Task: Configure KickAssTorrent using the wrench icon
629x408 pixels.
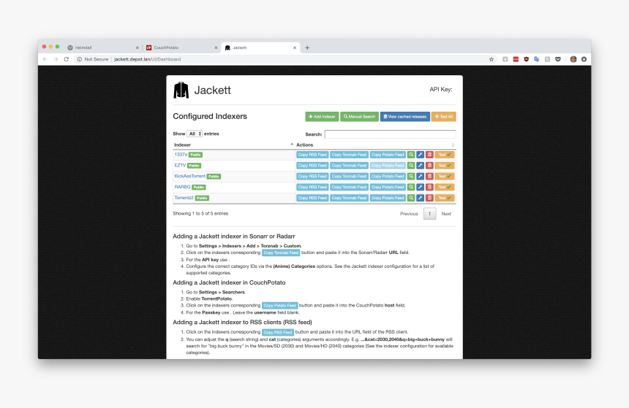Action: [x=420, y=176]
